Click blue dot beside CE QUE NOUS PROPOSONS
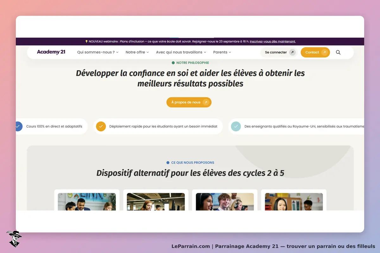The width and height of the screenshot is (380, 253). point(168,163)
